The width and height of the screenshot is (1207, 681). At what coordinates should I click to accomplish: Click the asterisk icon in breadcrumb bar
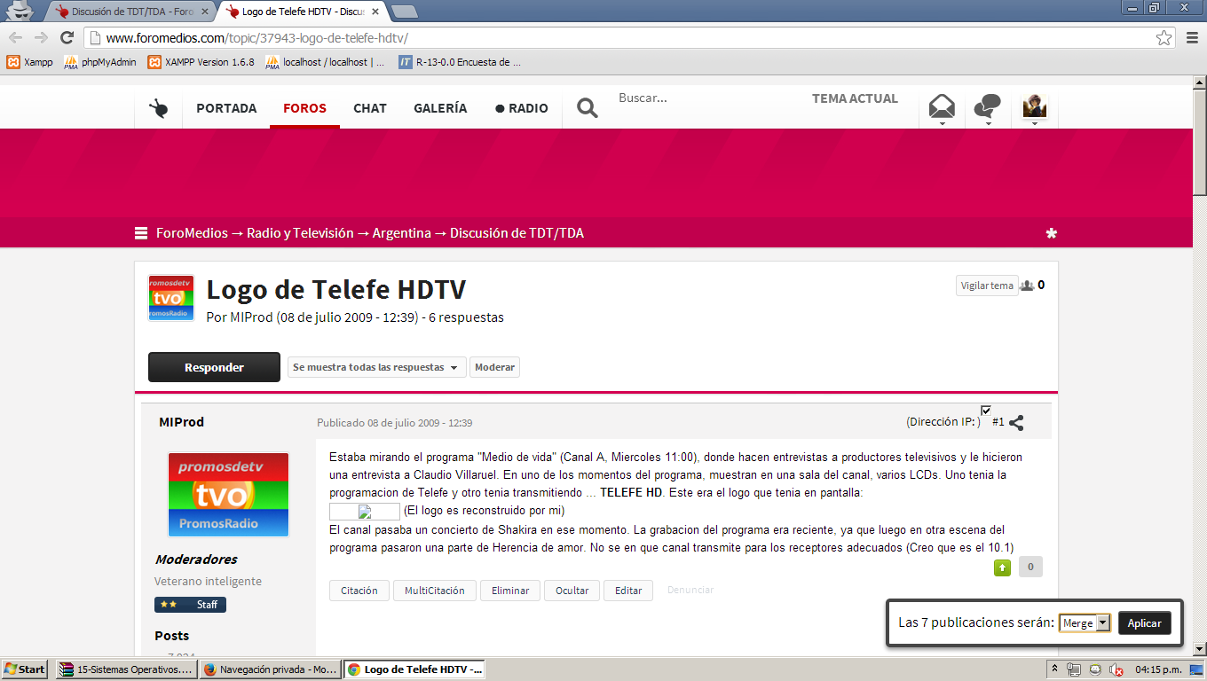coord(1052,233)
